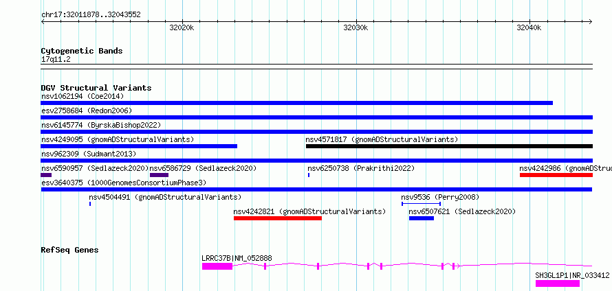612x291 pixels.
Task: Click the red nsv4242986 variant bar
Action: 556,175
